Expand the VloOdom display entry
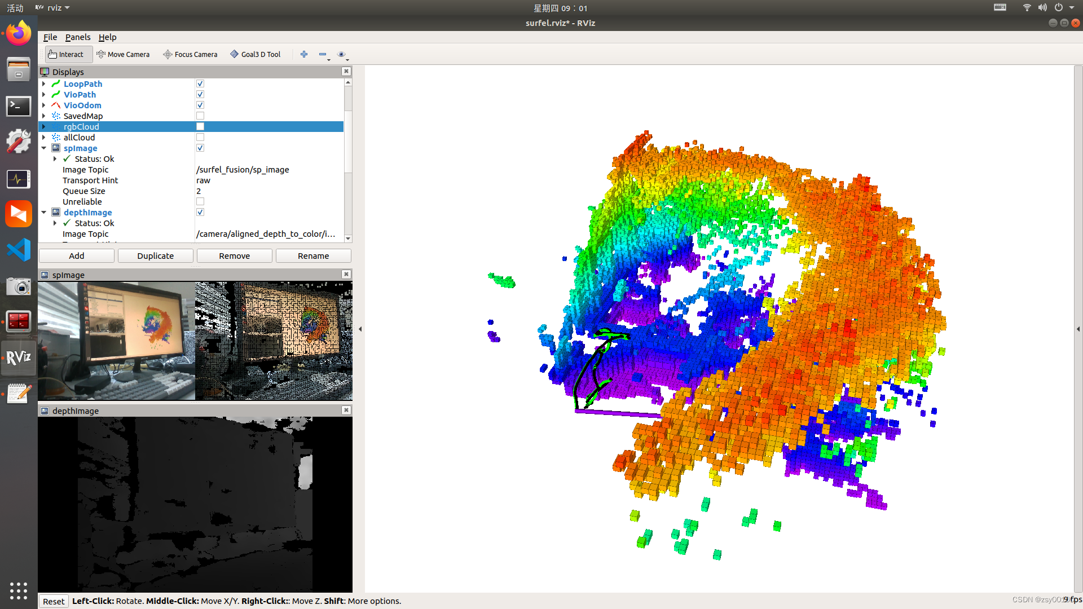The image size is (1083, 609). pyautogui.click(x=43, y=105)
